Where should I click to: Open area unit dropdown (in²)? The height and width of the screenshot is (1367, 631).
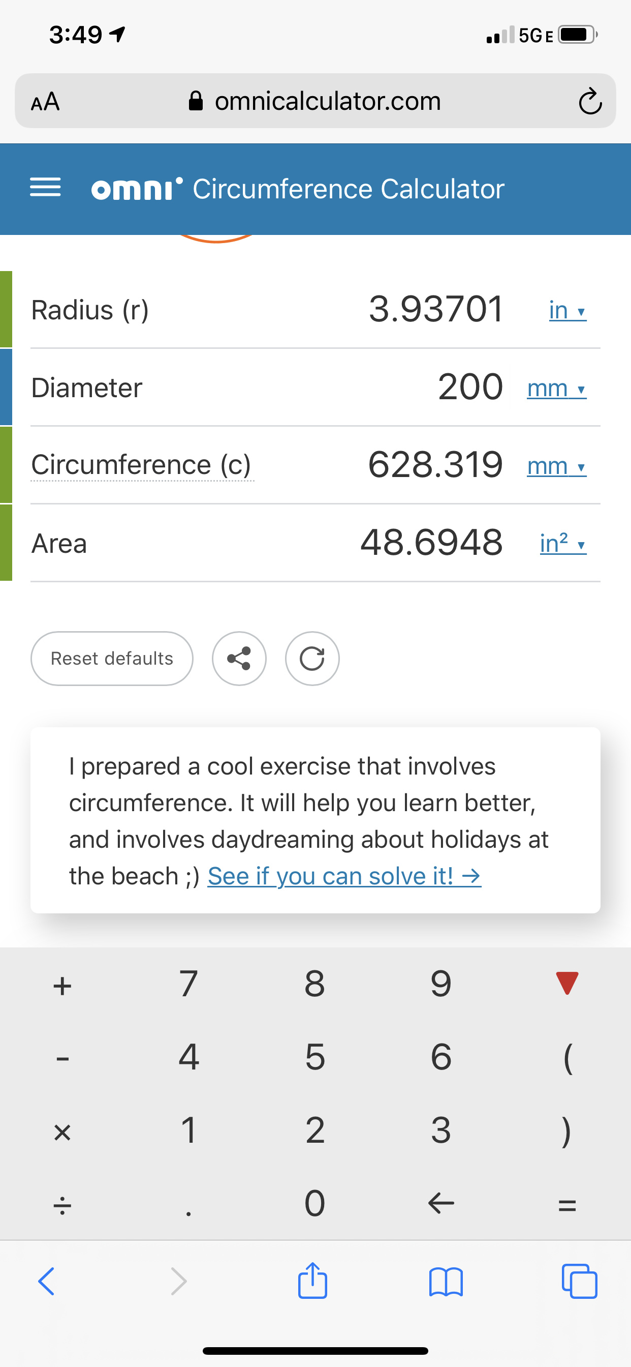(x=562, y=544)
